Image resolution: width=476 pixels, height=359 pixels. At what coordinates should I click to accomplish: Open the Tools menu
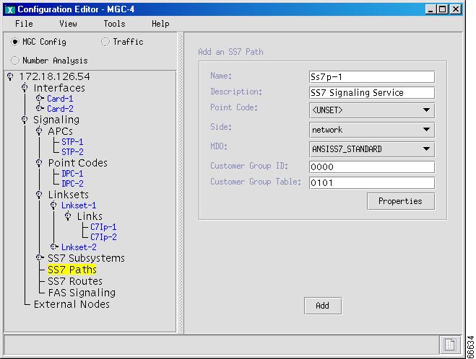coord(113,24)
